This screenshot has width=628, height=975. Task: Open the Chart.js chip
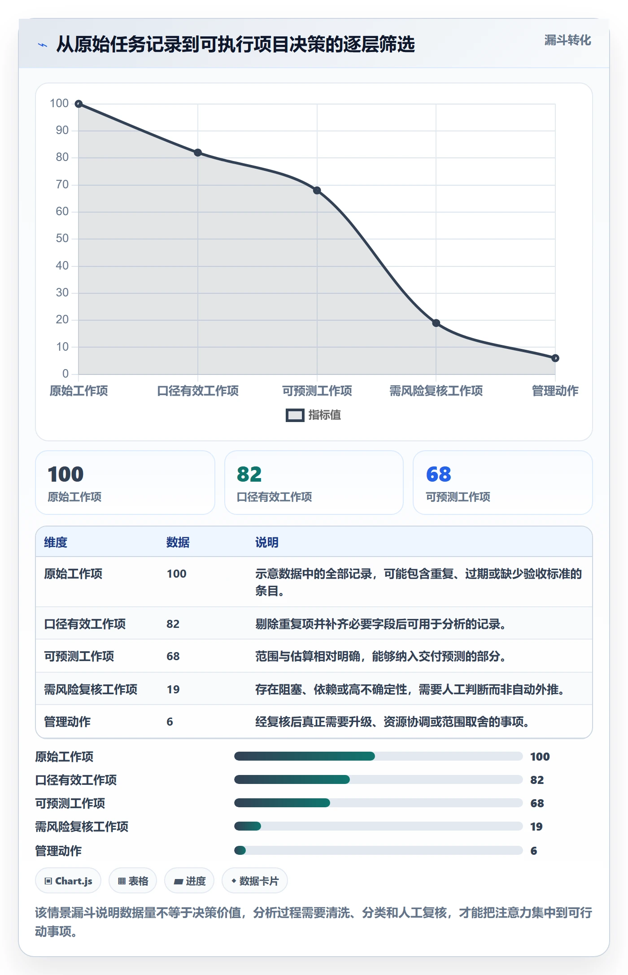coord(68,881)
